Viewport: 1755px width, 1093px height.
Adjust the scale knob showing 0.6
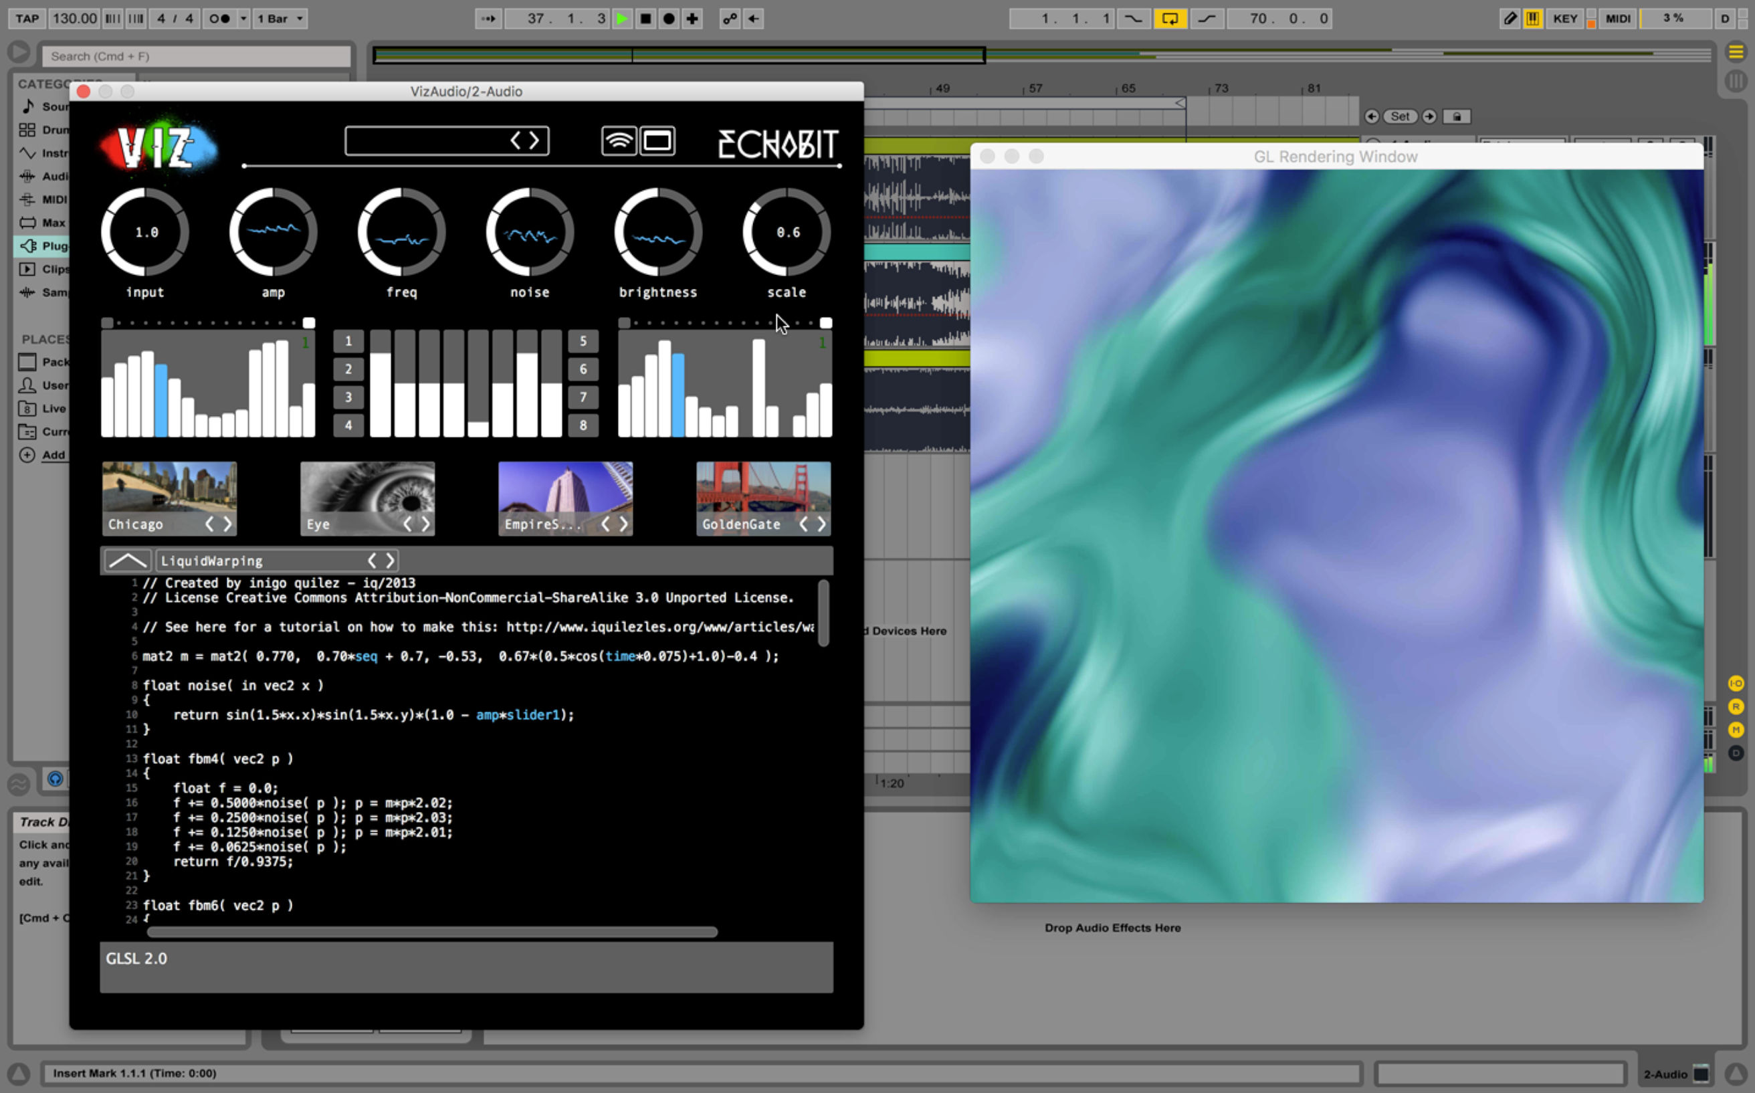click(787, 232)
